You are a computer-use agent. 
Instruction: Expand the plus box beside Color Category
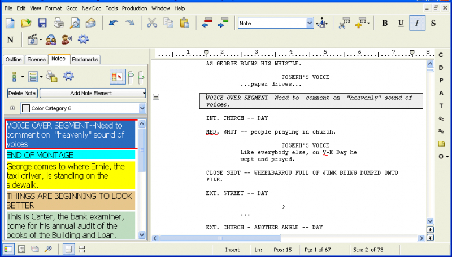(x=12, y=108)
